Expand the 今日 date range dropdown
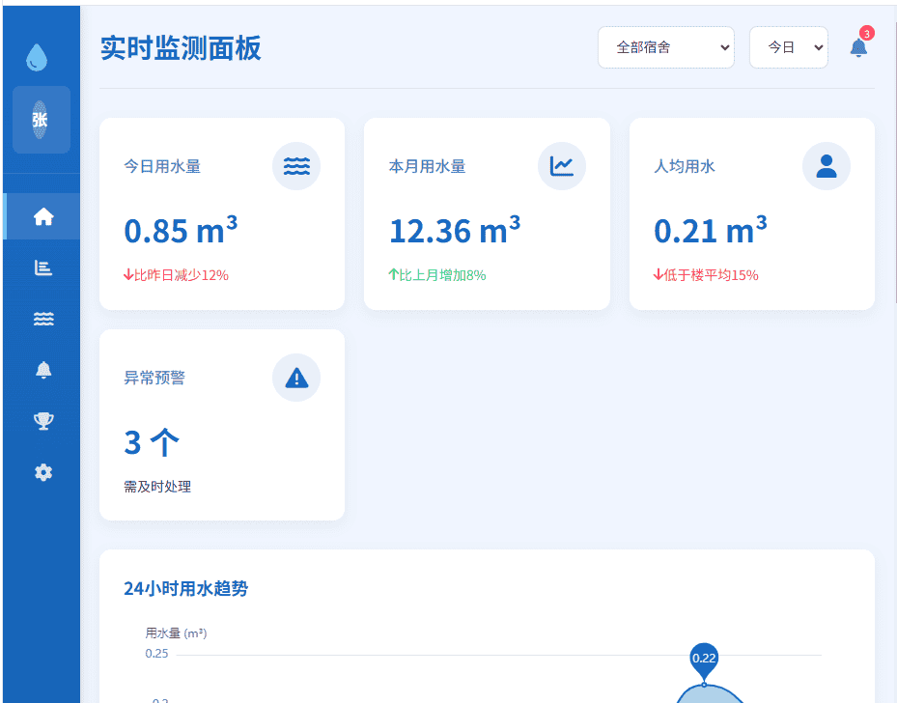The height and width of the screenshot is (703, 897). [x=789, y=46]
